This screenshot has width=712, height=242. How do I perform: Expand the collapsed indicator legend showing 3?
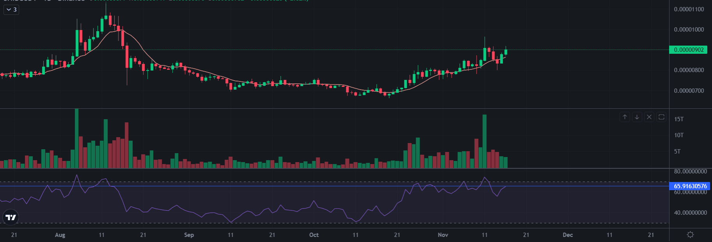tap(11, 10)
